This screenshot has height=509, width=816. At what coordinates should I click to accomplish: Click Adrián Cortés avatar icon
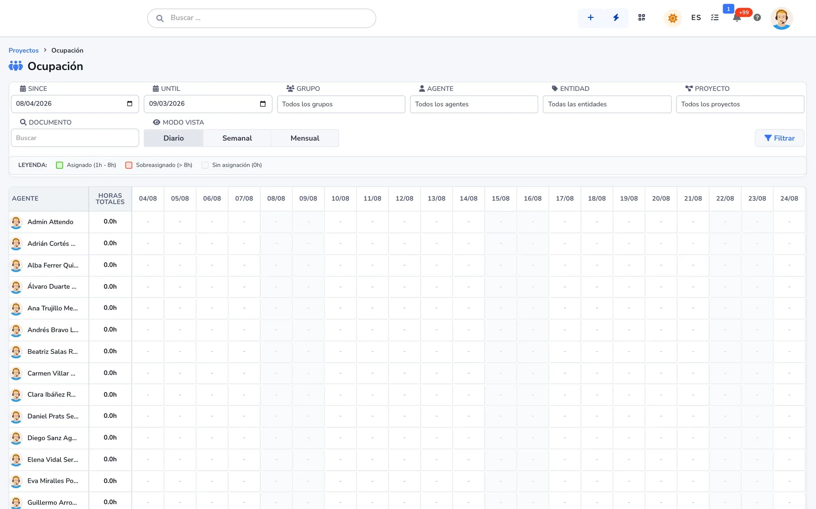[x=16, y=244]
